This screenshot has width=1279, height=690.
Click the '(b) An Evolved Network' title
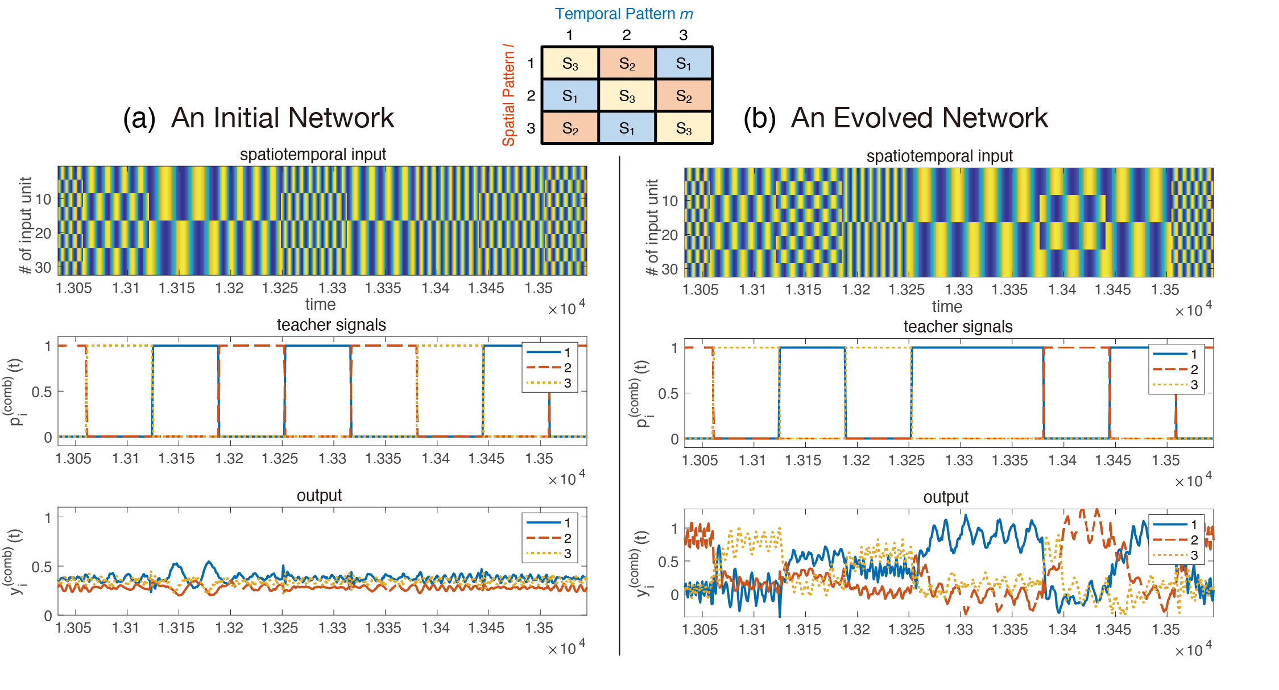(895, 118)
